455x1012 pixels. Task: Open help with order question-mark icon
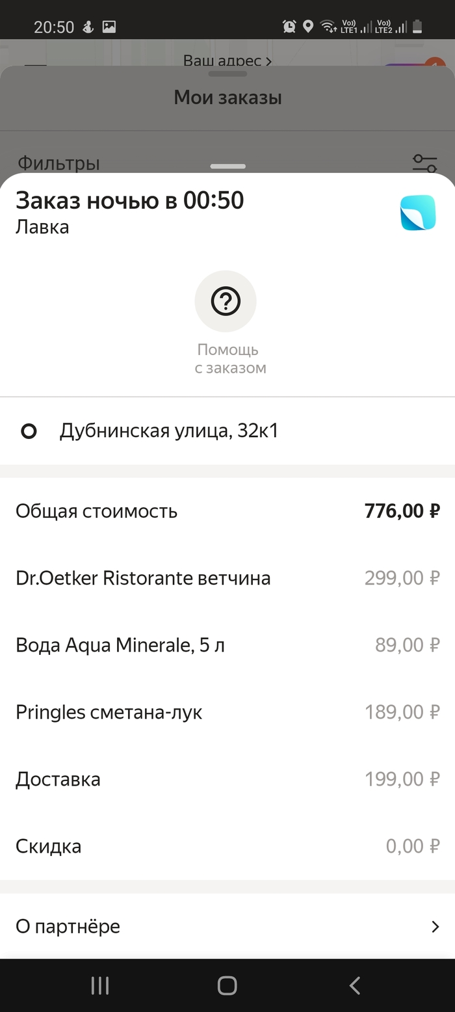tap(226, 301)
